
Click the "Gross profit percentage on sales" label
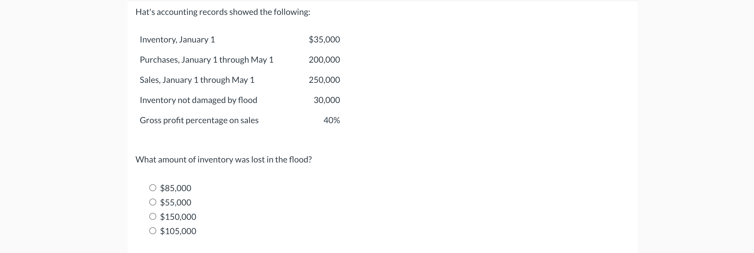coord(199,120)
